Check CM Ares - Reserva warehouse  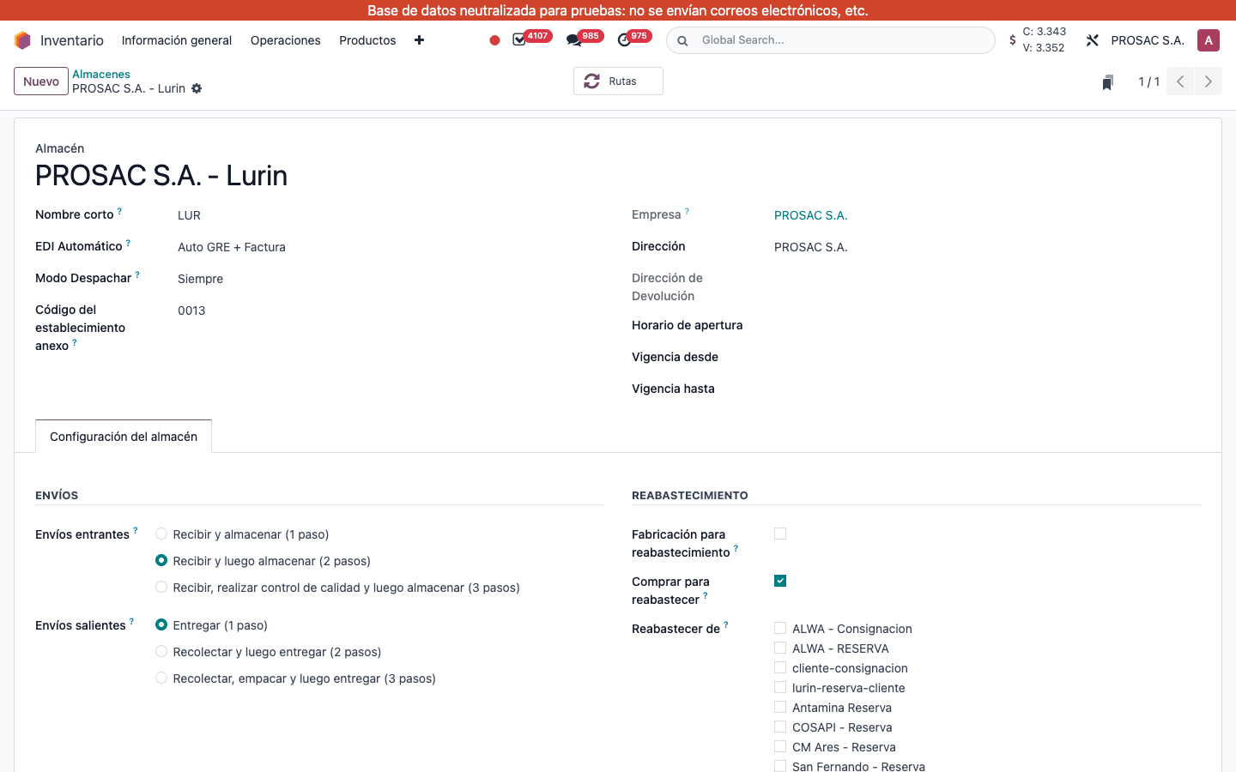pyautogui.click(x=780, y=746)
